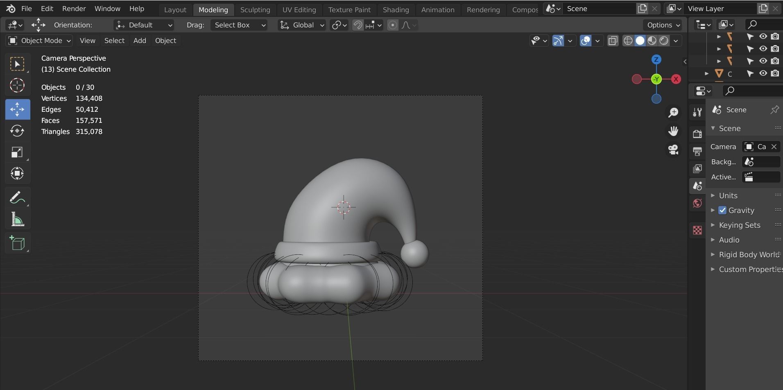Click the outliner search field
The width and height of the screenshot is (783, 390).
pyautogui.click(x=764, y=25)
